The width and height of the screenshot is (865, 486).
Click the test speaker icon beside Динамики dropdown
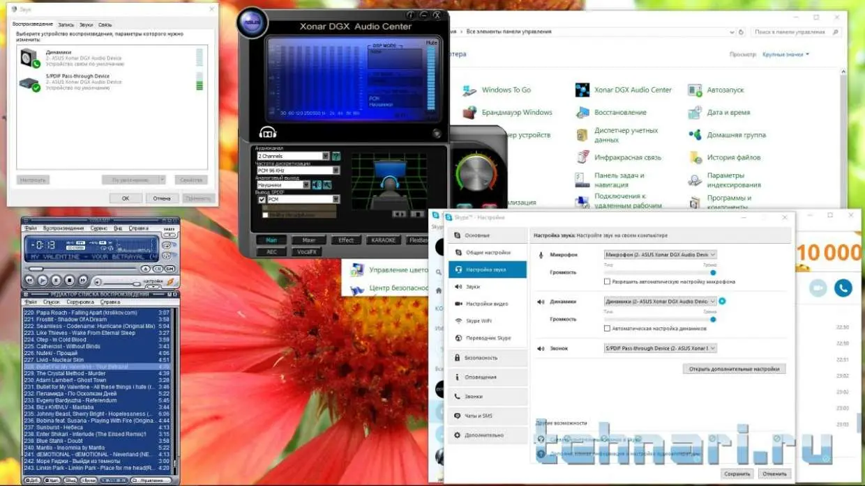click(723, 301)
